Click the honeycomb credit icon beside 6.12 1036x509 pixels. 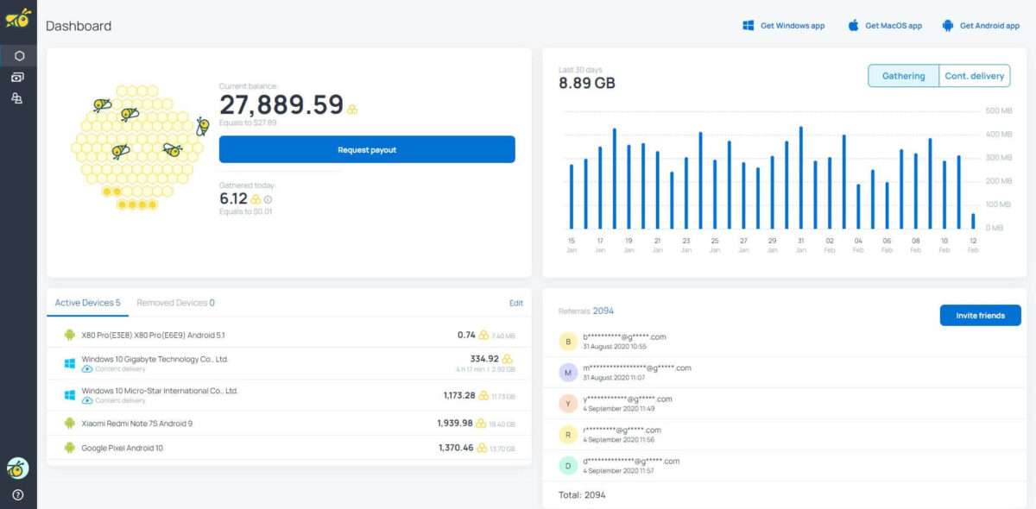pos(256,199)
